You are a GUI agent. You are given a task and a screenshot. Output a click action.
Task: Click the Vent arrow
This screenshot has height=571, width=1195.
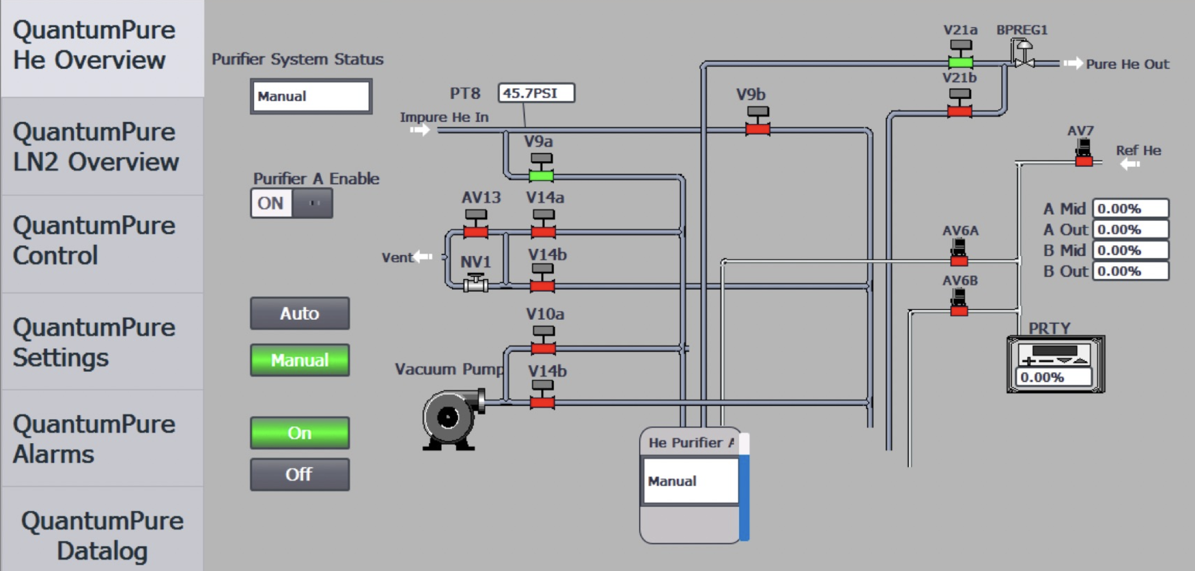423,256
